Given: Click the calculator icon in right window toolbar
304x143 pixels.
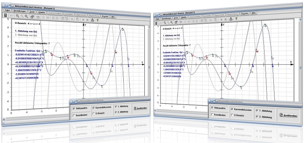Looking at the screenshot, I should click(x=156, y=23).
